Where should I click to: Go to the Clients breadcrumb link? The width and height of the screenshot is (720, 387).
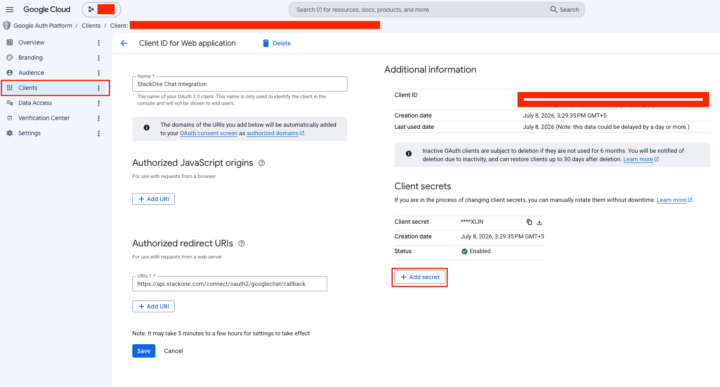(91, 26)
